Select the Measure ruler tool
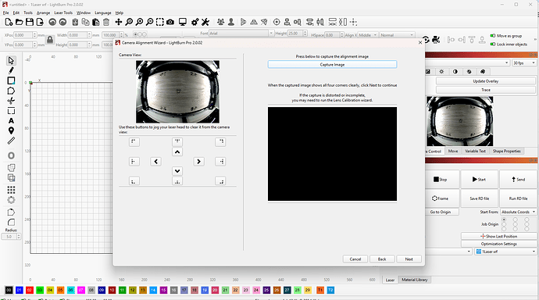539x300 pixels. (11, 141)
